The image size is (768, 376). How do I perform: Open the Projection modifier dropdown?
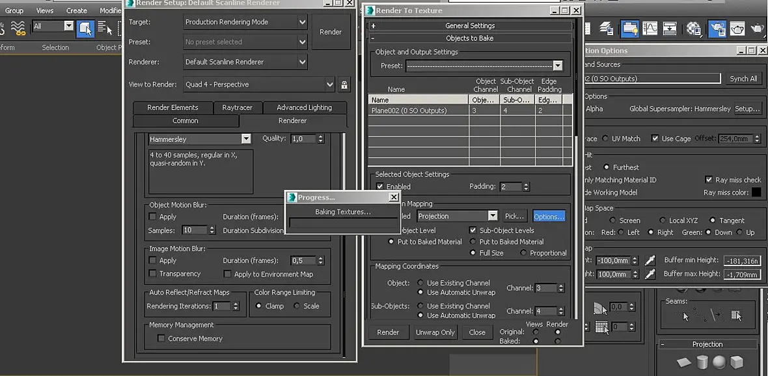pyautogui.click(x=458, y=216)
